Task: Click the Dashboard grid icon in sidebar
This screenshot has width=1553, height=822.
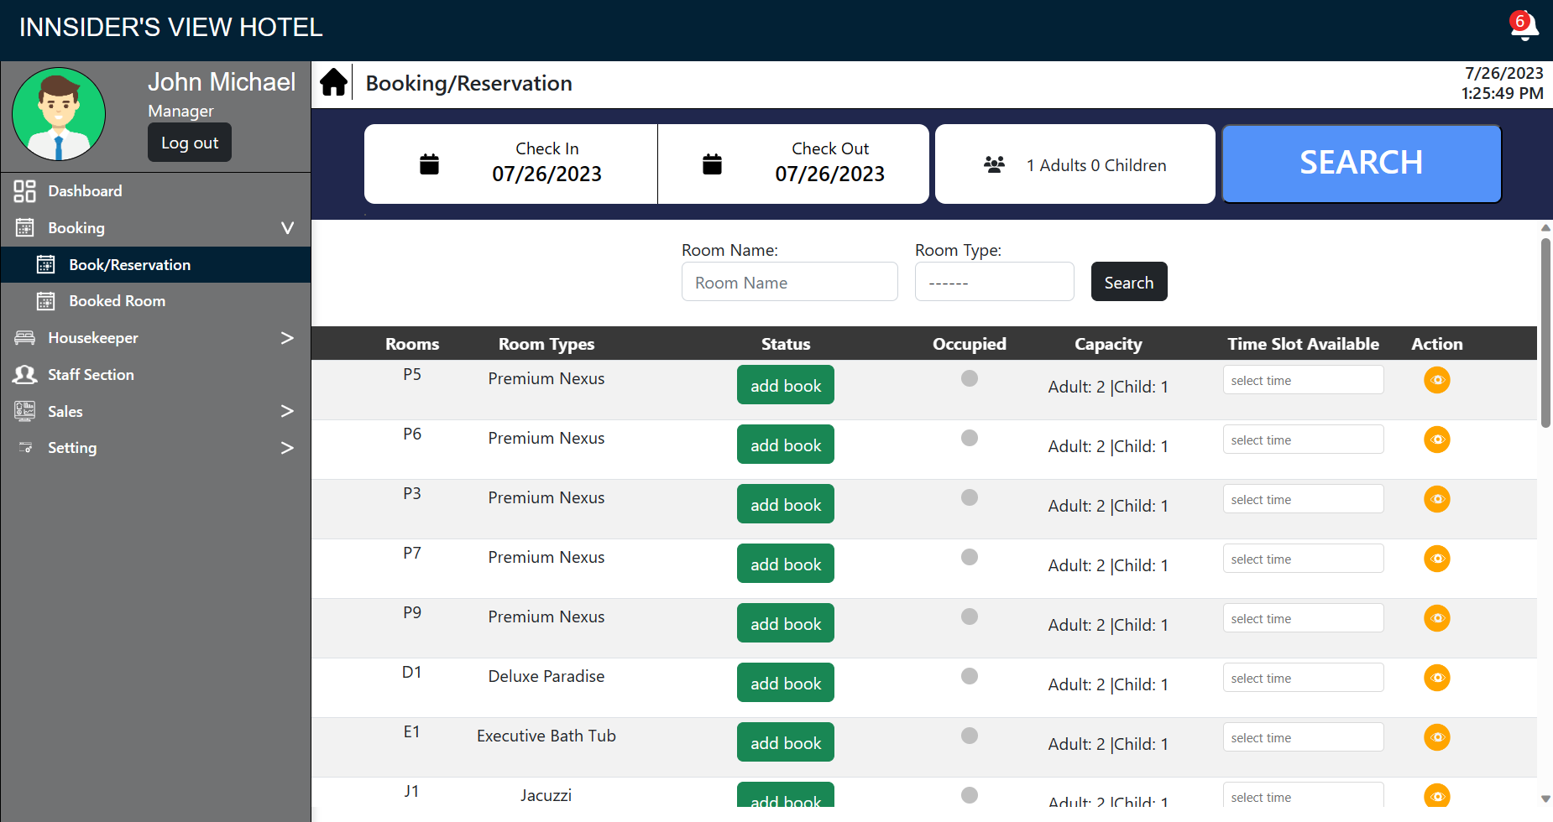Action: [x=25, y=191]
